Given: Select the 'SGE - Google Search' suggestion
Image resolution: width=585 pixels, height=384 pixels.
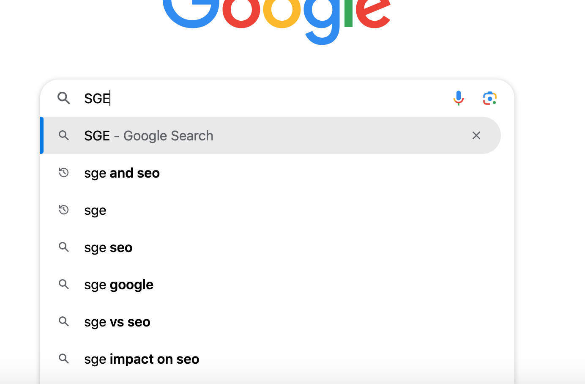Looking at the screenshot, I should [x=149, y=135].
